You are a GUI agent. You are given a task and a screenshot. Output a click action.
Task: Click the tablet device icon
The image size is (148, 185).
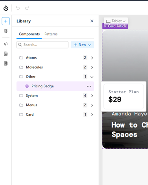[x=108, y=21]
